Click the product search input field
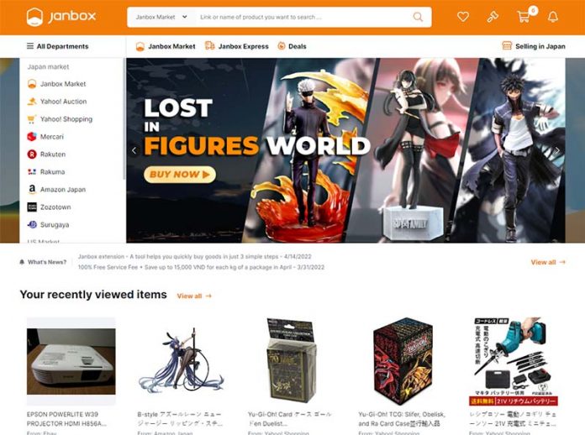The height and width of the screenshot is (435, 585). [x=304, y=17]
